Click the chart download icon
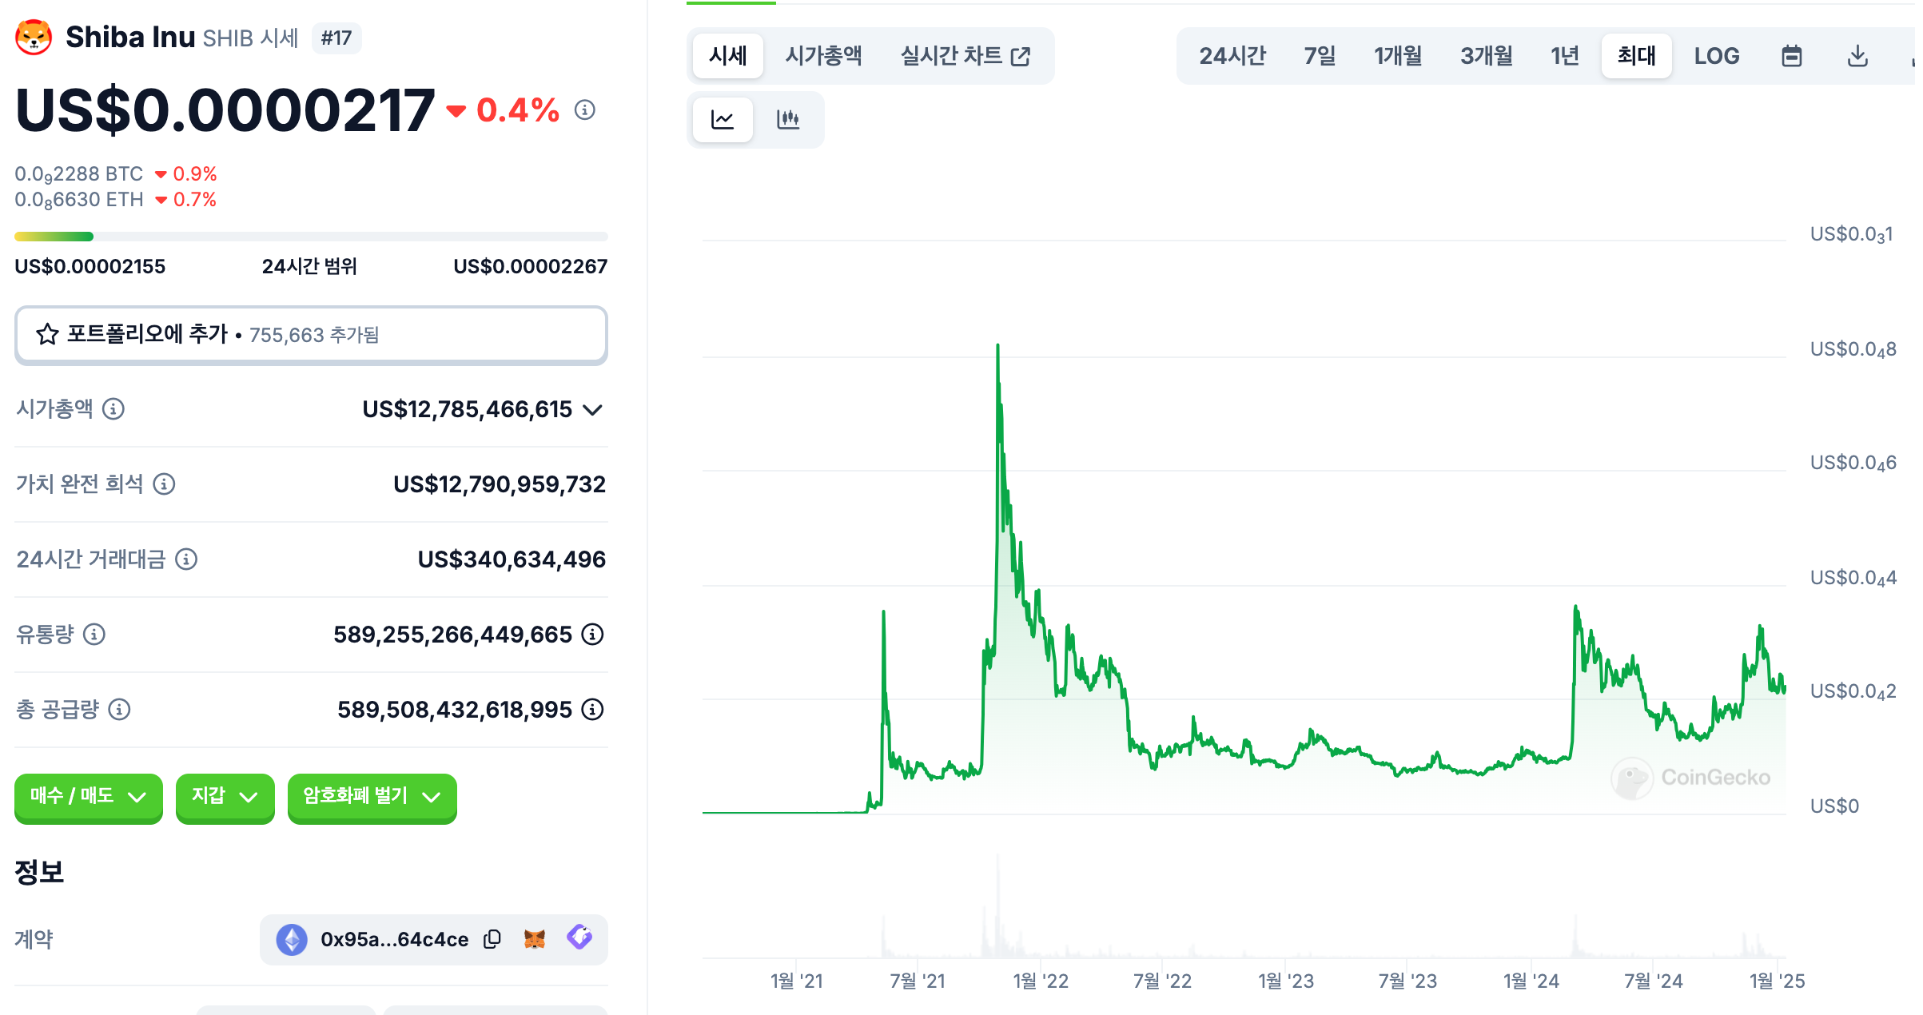This screenshot has width=1923, height=1015. [1858, 55]
